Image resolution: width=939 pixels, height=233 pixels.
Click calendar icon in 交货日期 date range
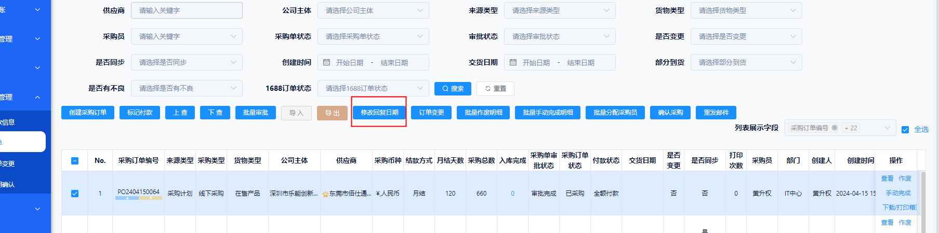click(513, 62)
